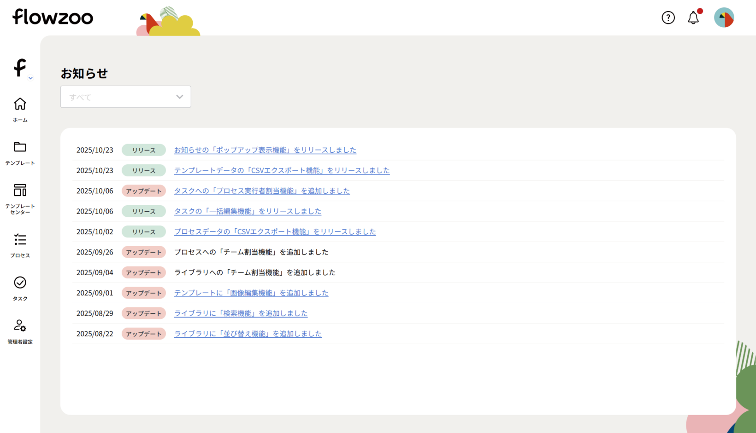Image resolution: width=756 pixels, height=433 pixels.
Task: Open the image editing feature update link
Action: (251, 293)
